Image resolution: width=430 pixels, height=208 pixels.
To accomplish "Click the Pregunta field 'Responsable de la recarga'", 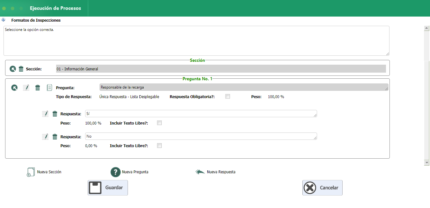I will [x=244, y=87].
